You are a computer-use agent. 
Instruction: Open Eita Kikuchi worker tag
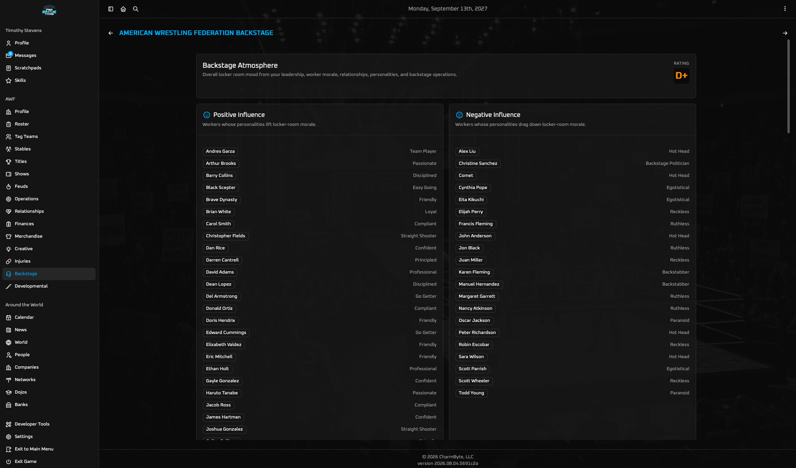471,200
